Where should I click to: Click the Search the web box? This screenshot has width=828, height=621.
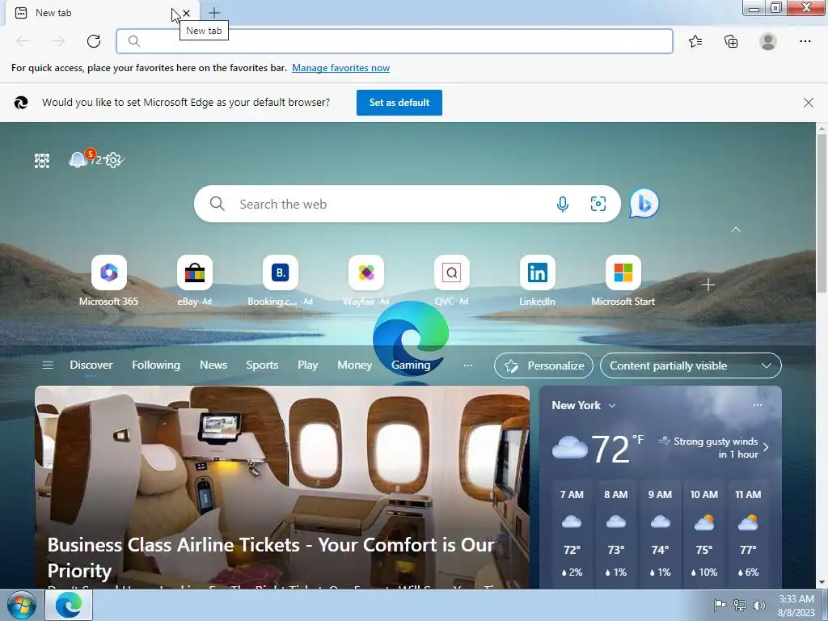[408, 204]
